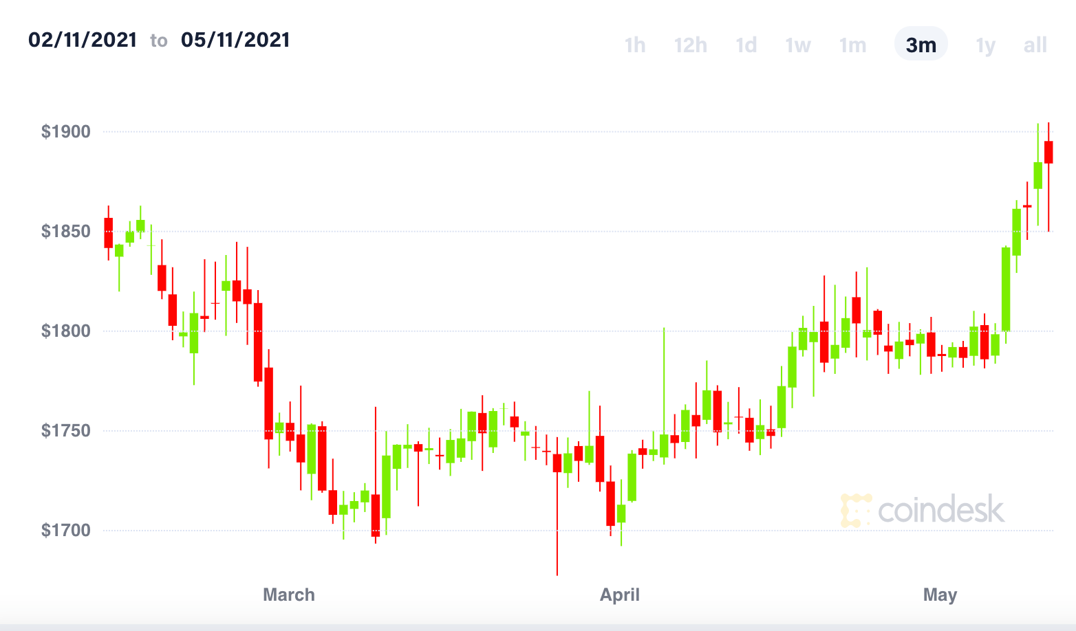This screenshot has width=1076, height=631.
Task: Select the 1h time range
Action: pos(634,45)
